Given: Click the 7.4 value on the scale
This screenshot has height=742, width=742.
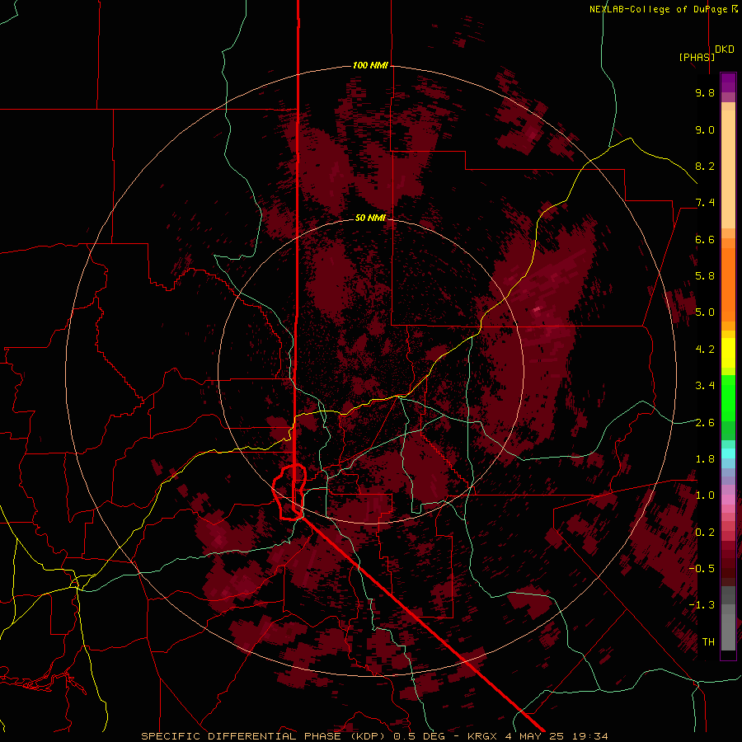Looking at the screenshot, I should click(x=705, y=203).
